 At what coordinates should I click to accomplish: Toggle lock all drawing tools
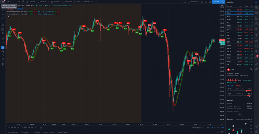click(3, 55)
